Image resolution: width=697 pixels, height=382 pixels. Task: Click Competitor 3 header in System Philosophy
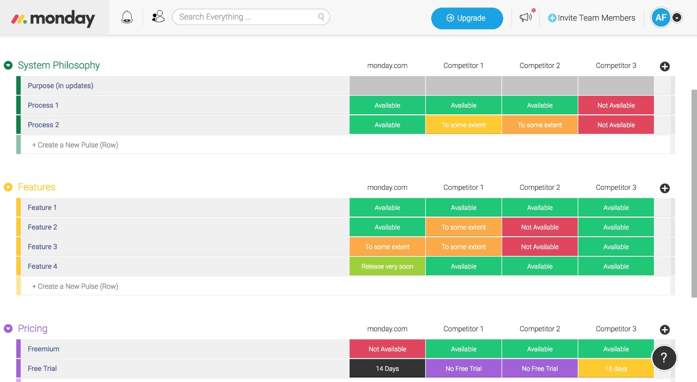(616, 65)
